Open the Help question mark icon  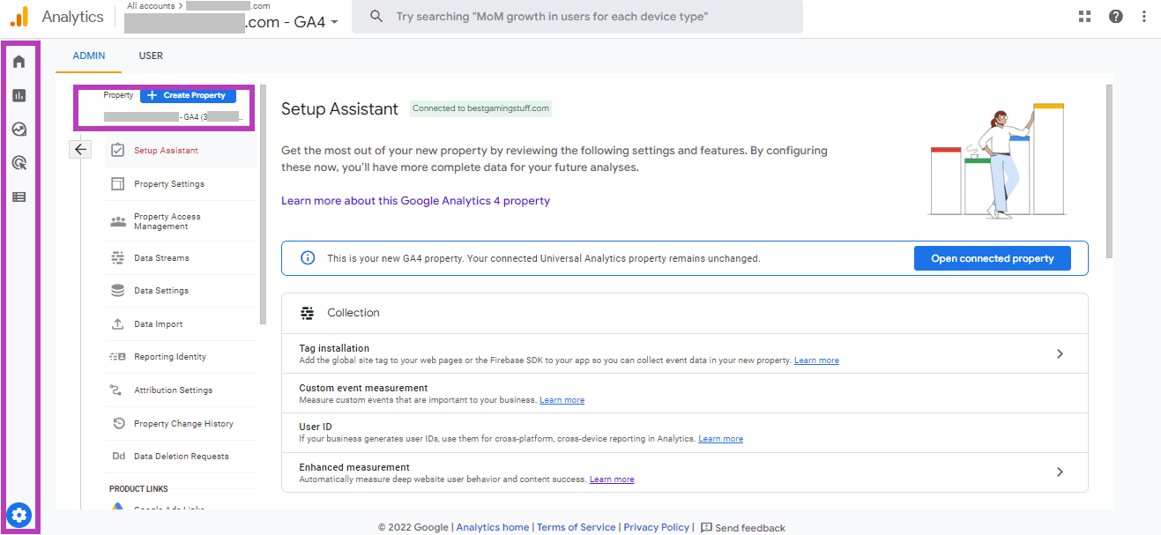click(1116, 16)
